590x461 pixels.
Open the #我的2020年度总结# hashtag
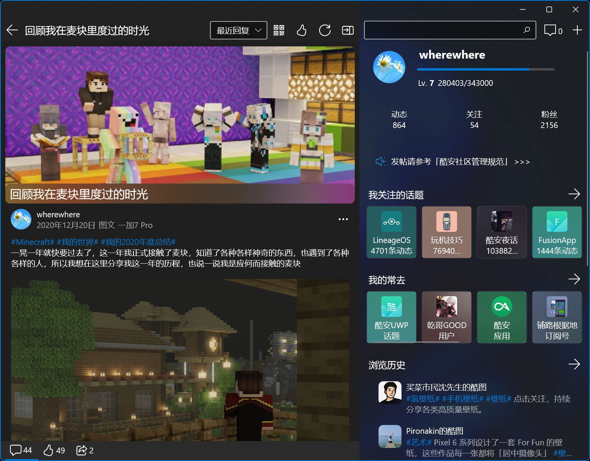pos(138,242)
